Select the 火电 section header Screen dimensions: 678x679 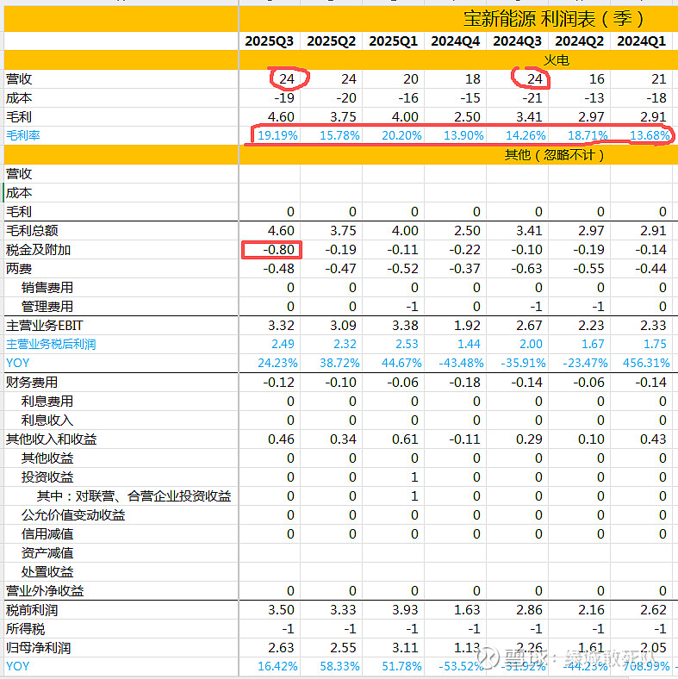(x=556, y=60)
